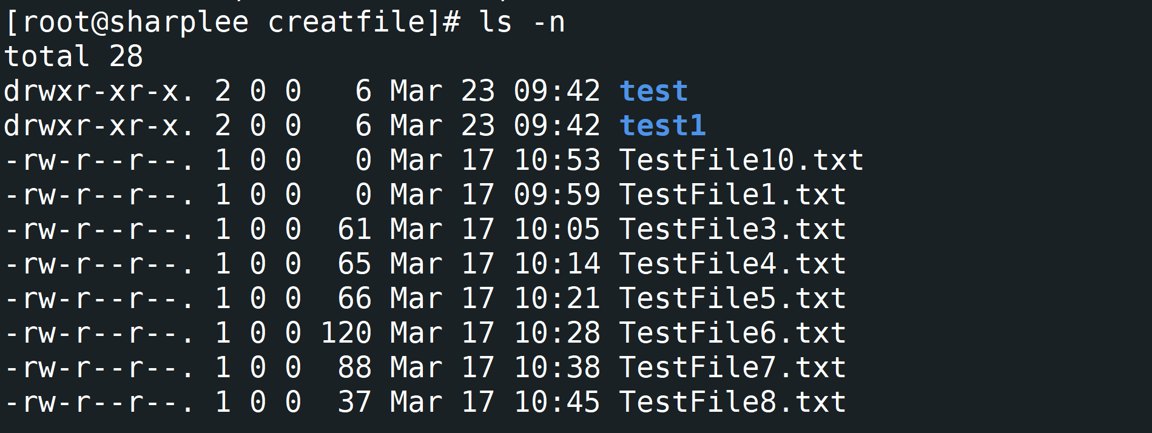Click the permissions string for TestFile8.txt
The image size is (1152, 433).
click(x=99, y=403)
